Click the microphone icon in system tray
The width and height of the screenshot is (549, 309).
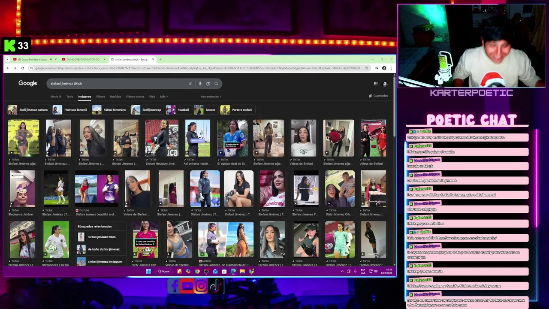click(355, 271)
